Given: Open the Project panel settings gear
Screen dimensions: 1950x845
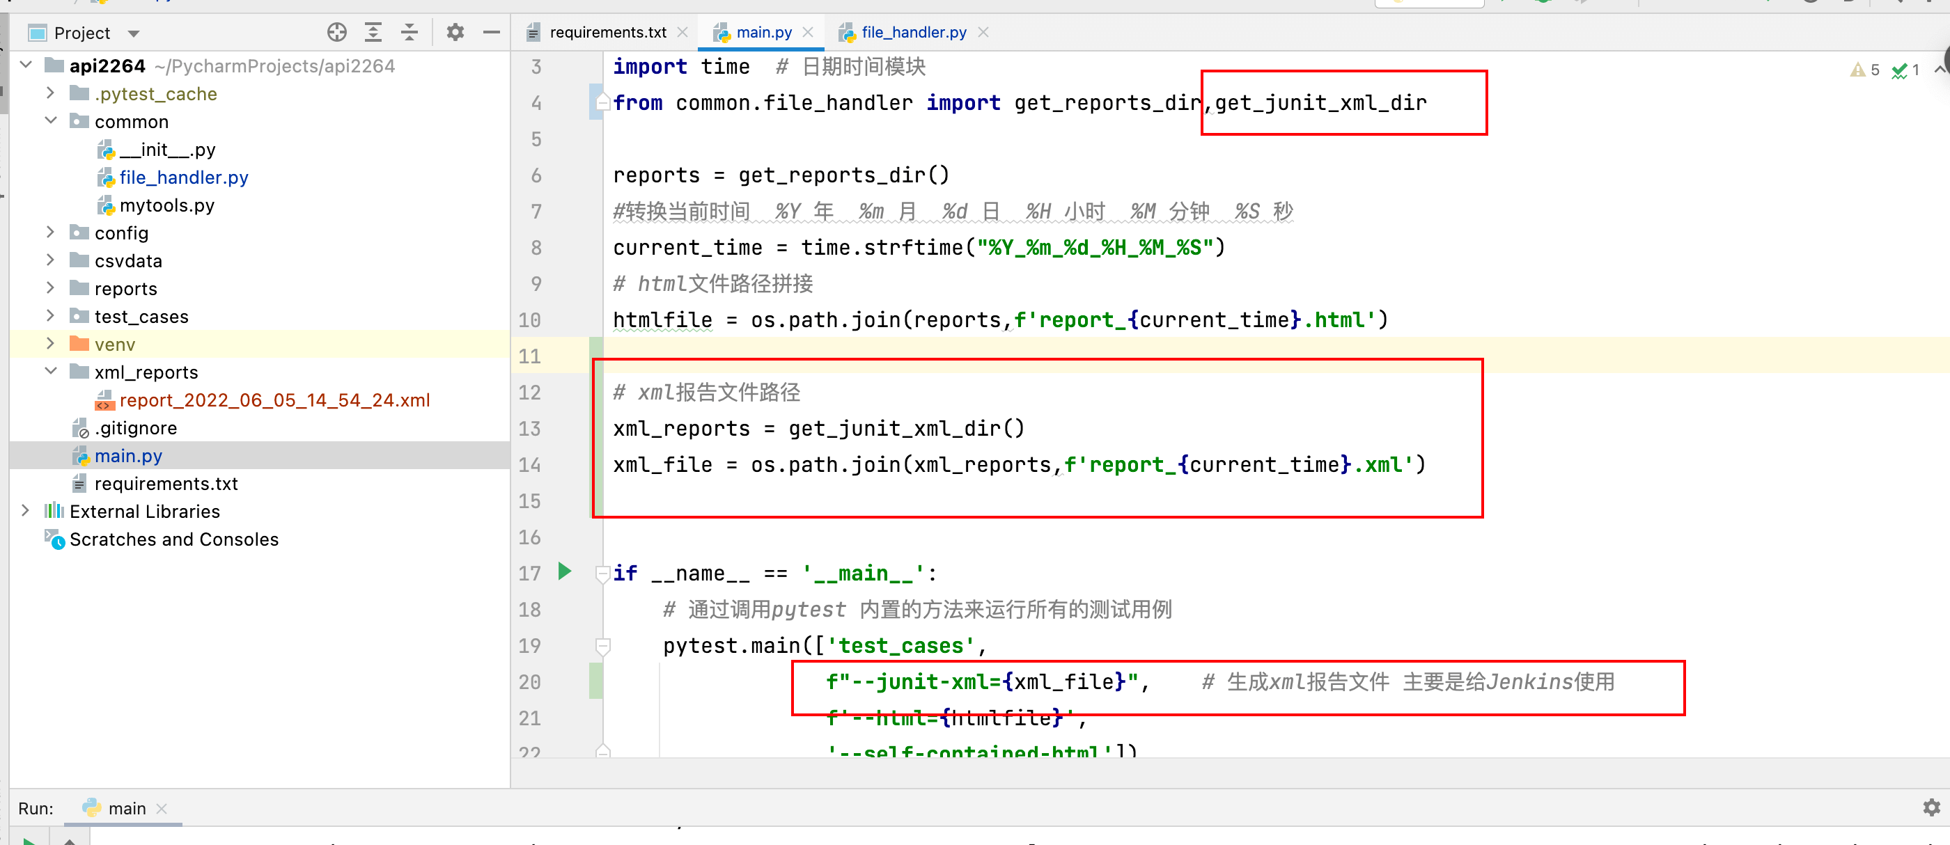Looking at the screenshot, I should 455,33.
